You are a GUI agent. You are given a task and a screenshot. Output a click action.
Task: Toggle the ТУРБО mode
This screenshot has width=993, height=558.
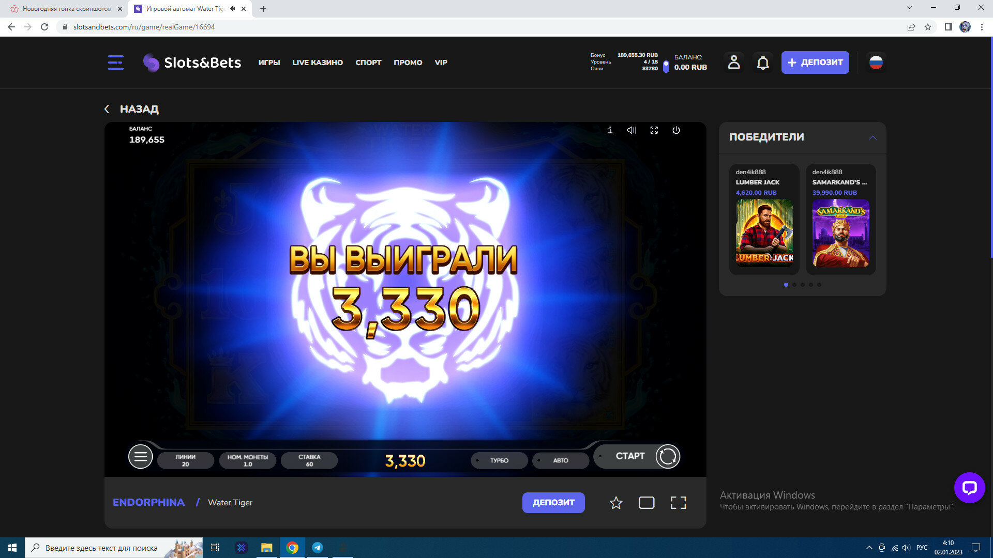[499, 460]
